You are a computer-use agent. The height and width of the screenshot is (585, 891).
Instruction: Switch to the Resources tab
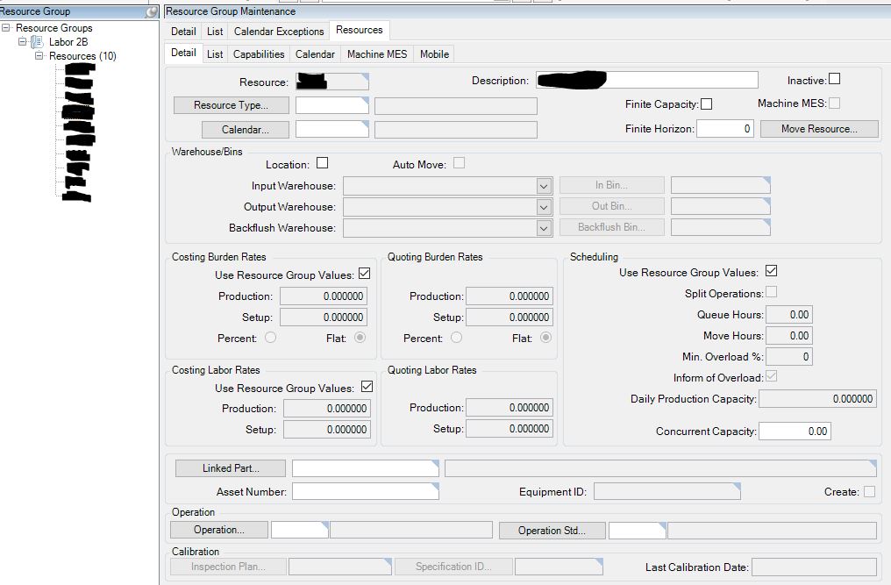(360, 30)
